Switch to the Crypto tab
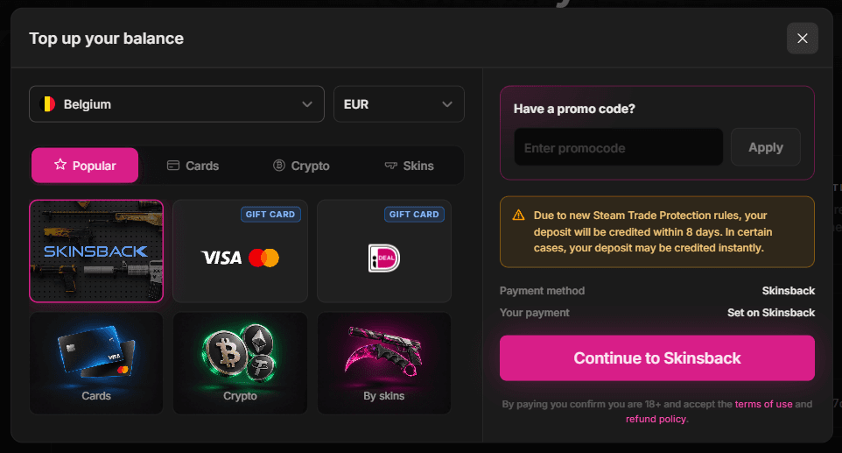This screenshot has width=842, height=453. 301,166
